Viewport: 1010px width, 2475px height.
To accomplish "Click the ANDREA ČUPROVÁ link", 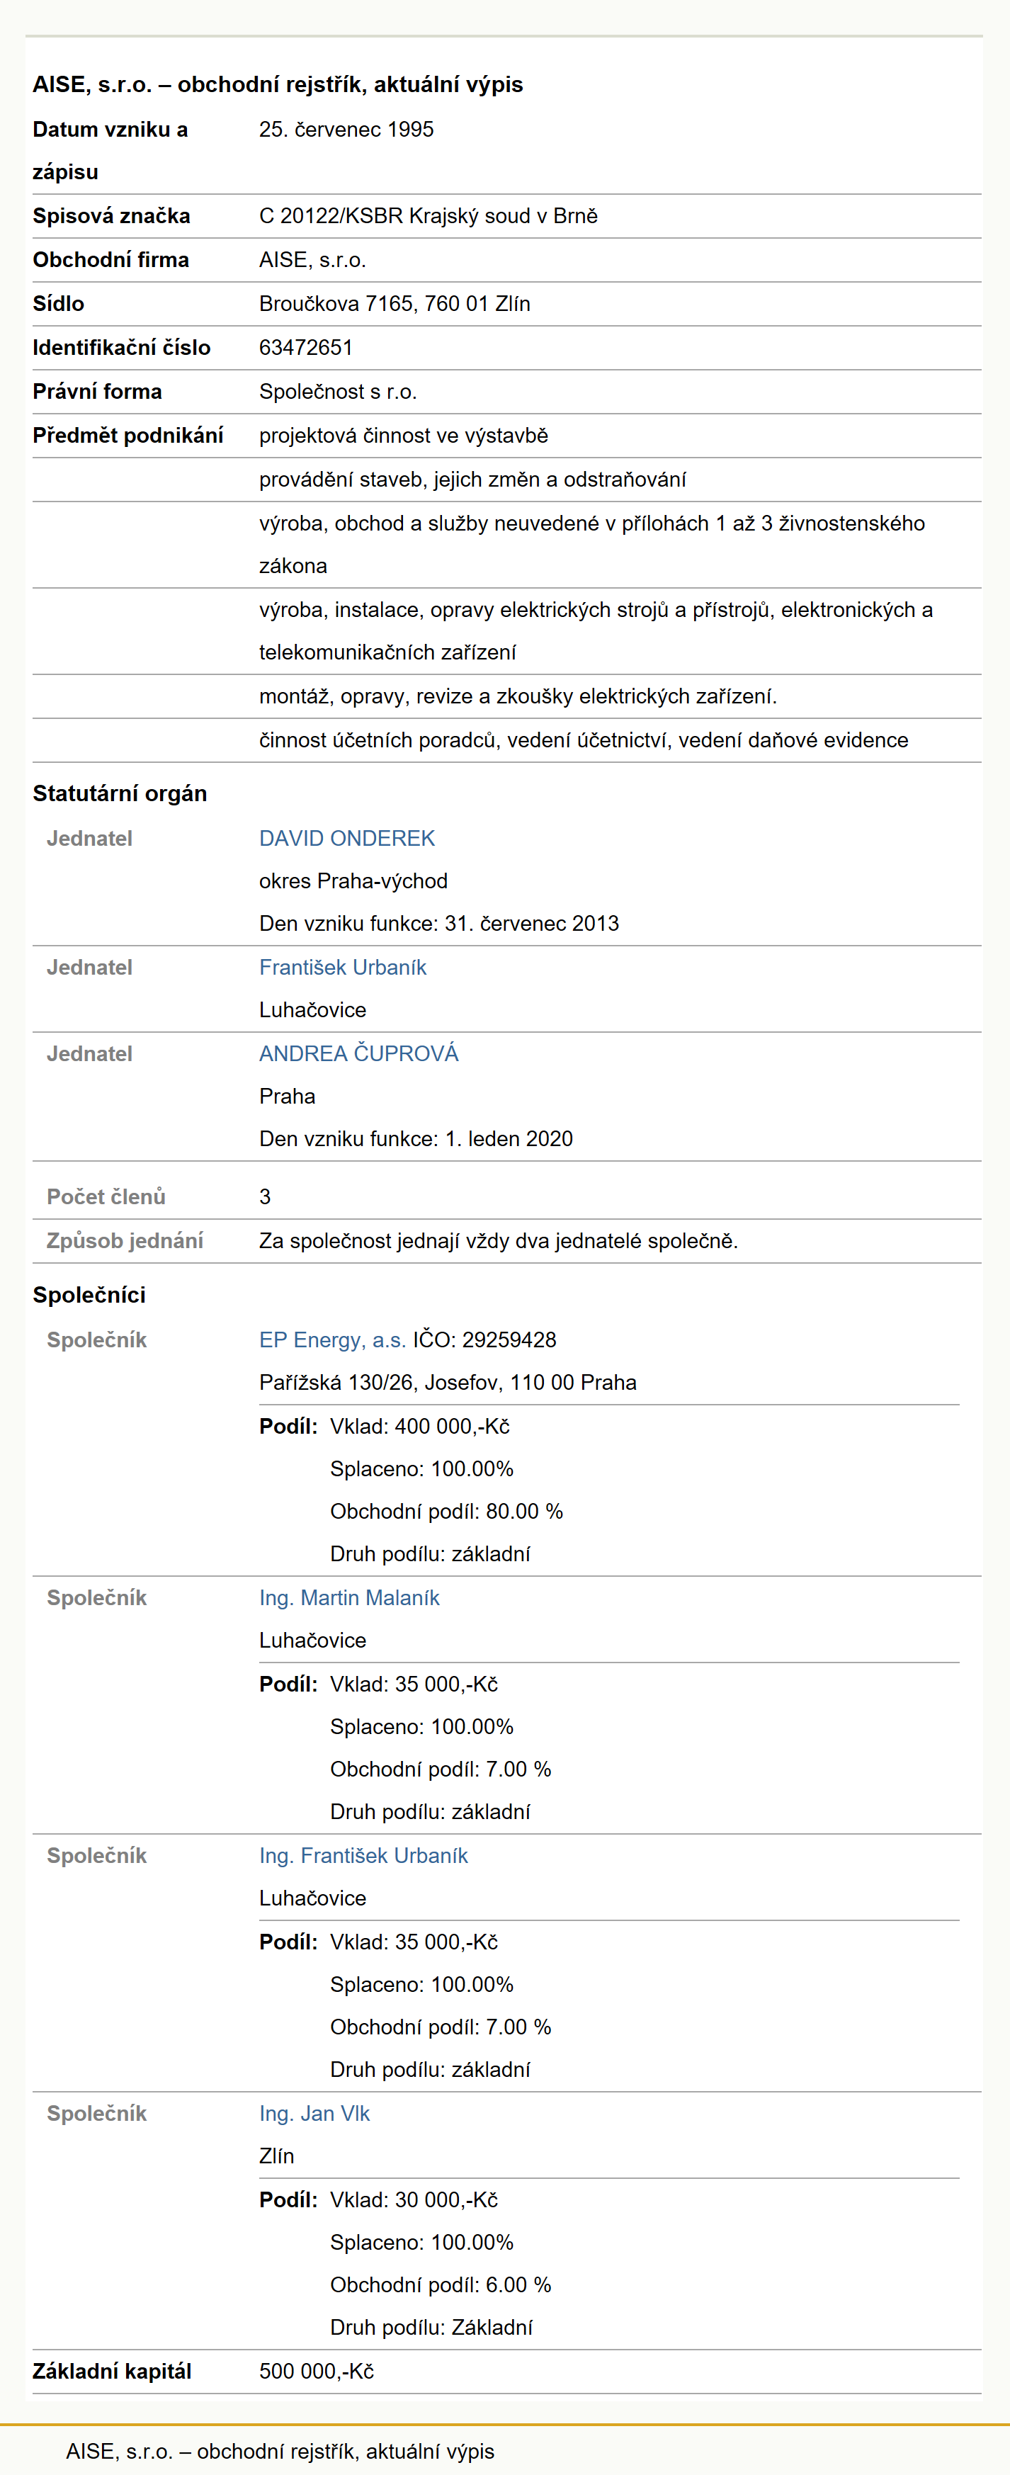I will 358,1053.
